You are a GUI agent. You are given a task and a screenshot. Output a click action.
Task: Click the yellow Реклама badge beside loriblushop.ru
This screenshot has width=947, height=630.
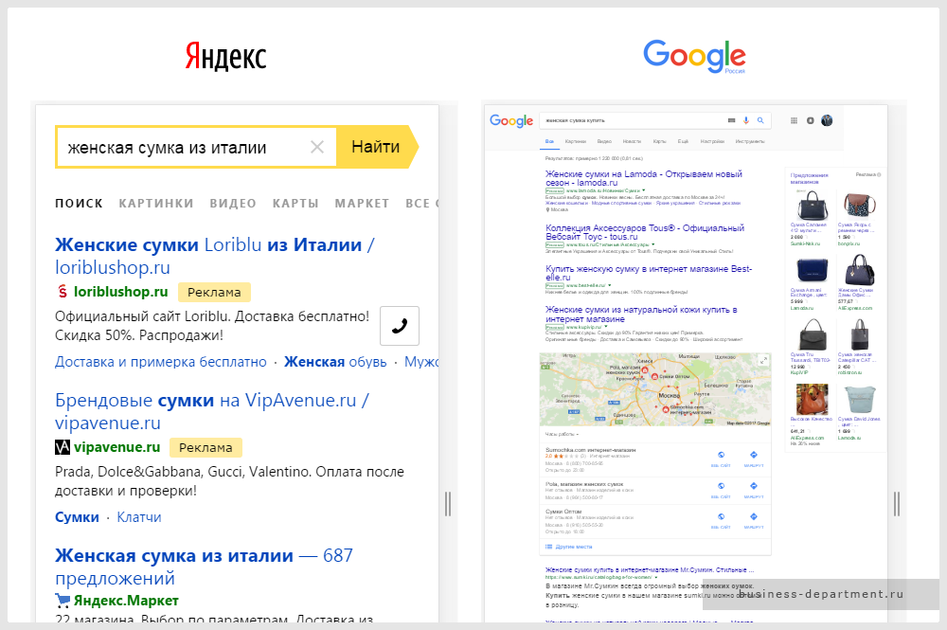[214, 292]
